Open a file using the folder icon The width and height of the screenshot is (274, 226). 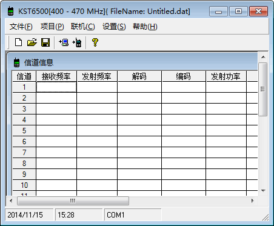(32, 42)
